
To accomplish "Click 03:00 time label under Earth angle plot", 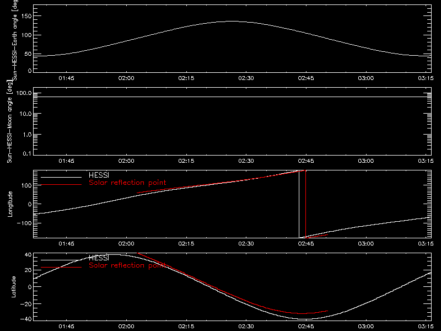I will (x=366, y=78).
